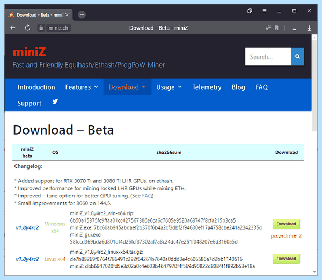Click v1.8y4rc2 version in Windows row
Viewport: 322px width, 280px height.
coord(27,227)
